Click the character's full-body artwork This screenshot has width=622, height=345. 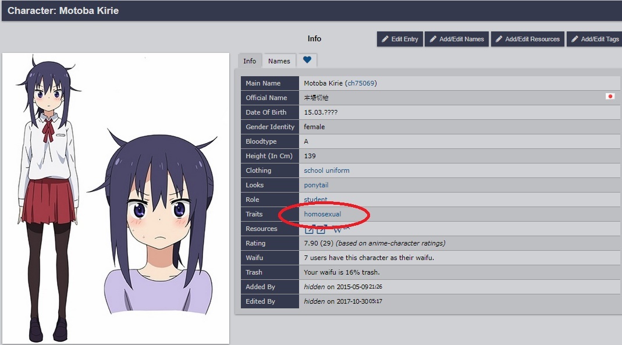coord(49,198)
